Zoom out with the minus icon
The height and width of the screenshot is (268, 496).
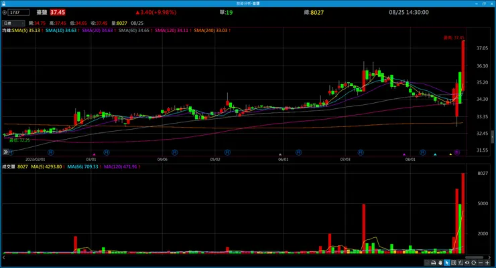(x=481, y=263)
